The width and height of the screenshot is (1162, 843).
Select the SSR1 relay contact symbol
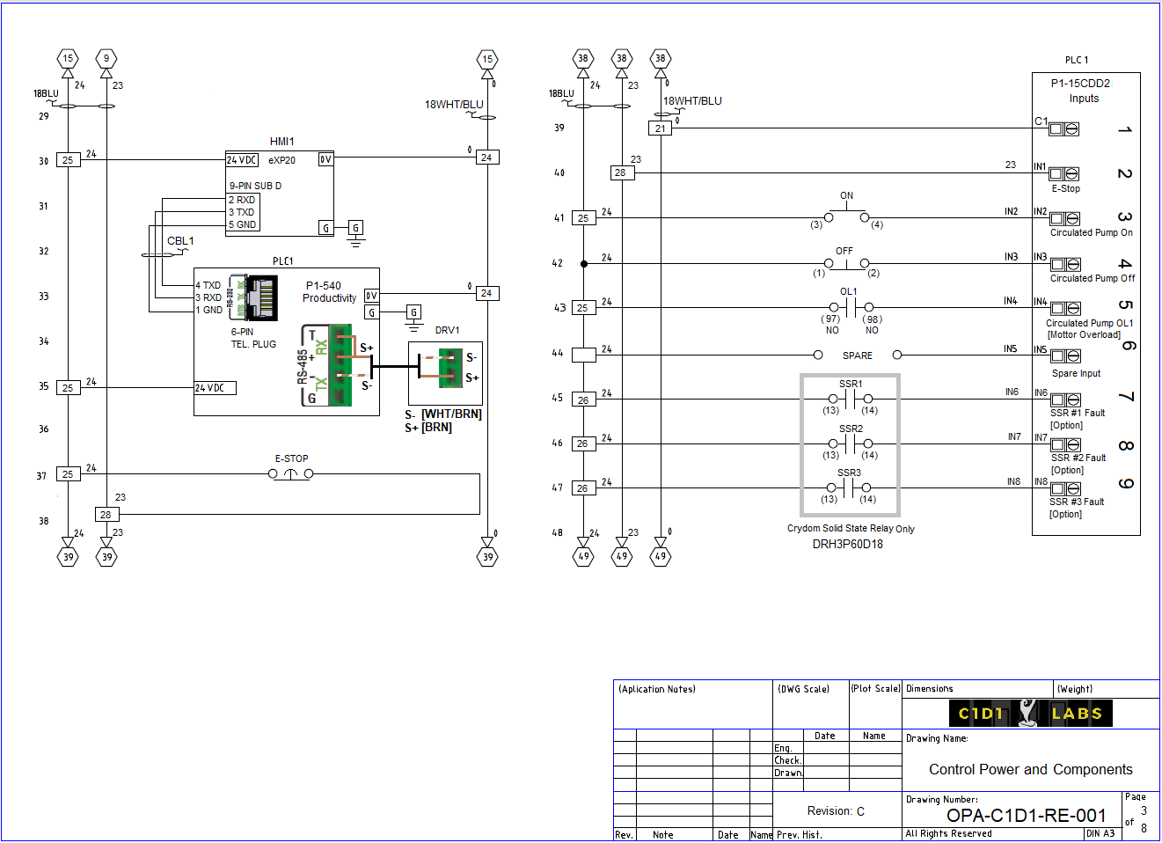click(x=850, y=399)
